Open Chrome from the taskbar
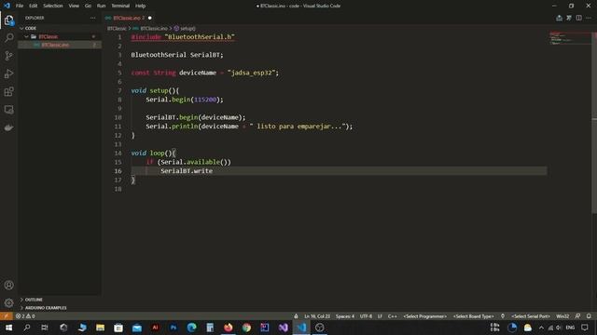The width and height of the screenshot is (597, 335). point(246,328)
